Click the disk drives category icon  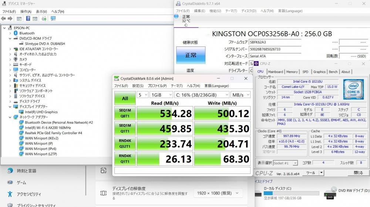coord(16,101)
